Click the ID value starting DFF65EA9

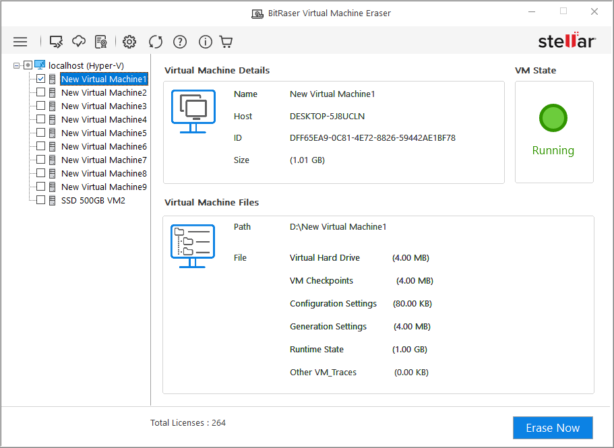[x=373, y=137]
